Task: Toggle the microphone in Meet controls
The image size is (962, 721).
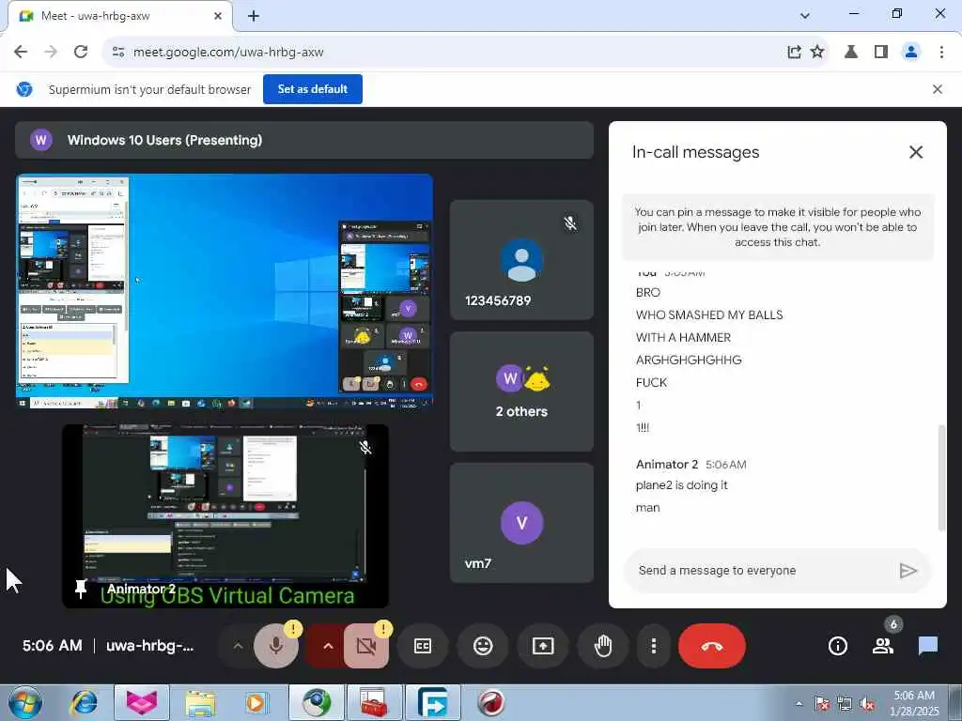Action: pyautogui.click(x=276, y=646)
